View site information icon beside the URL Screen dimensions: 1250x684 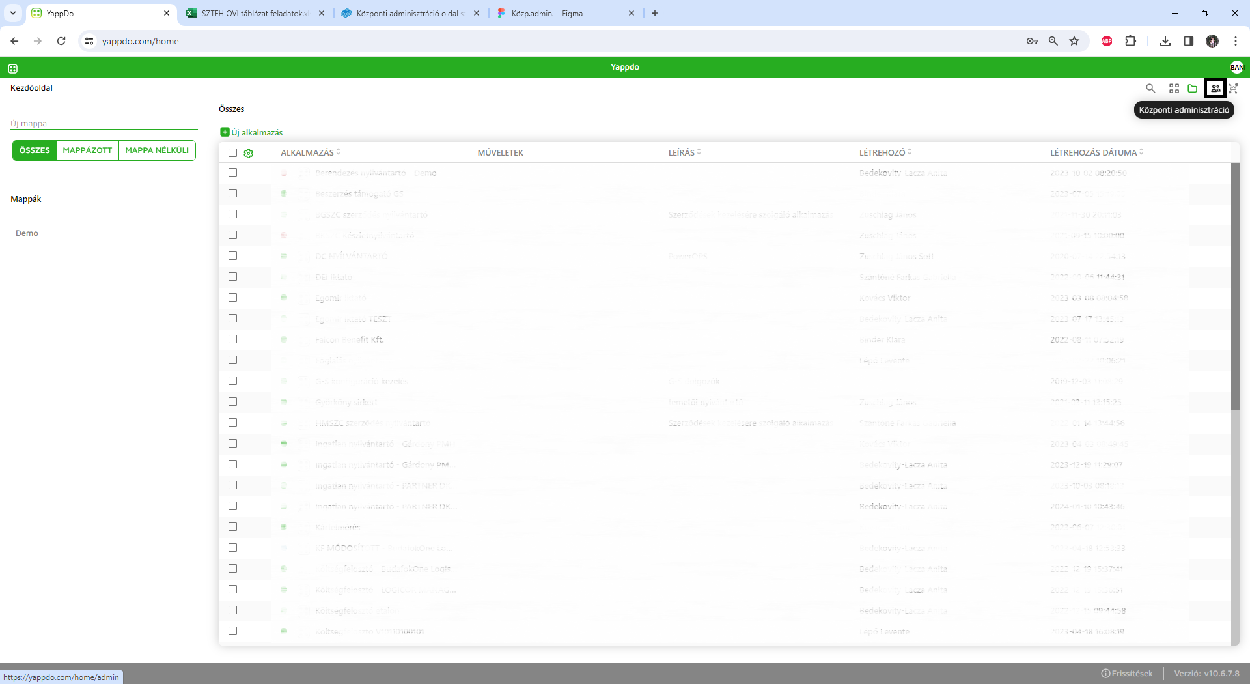point(89,41)
